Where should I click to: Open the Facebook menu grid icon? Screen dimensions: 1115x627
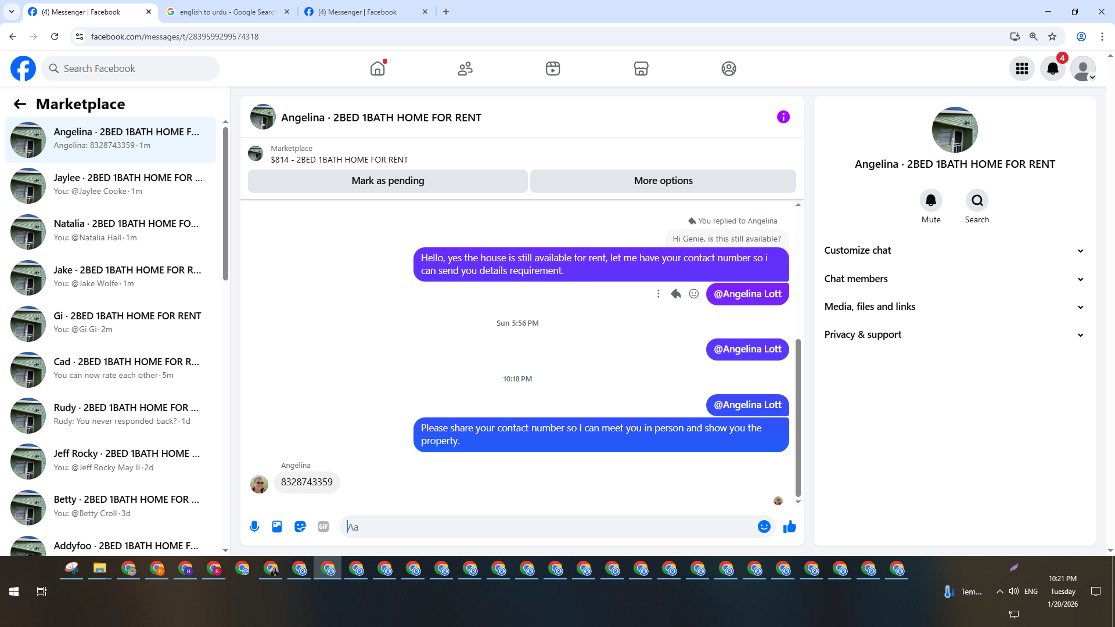[1022, 69]
